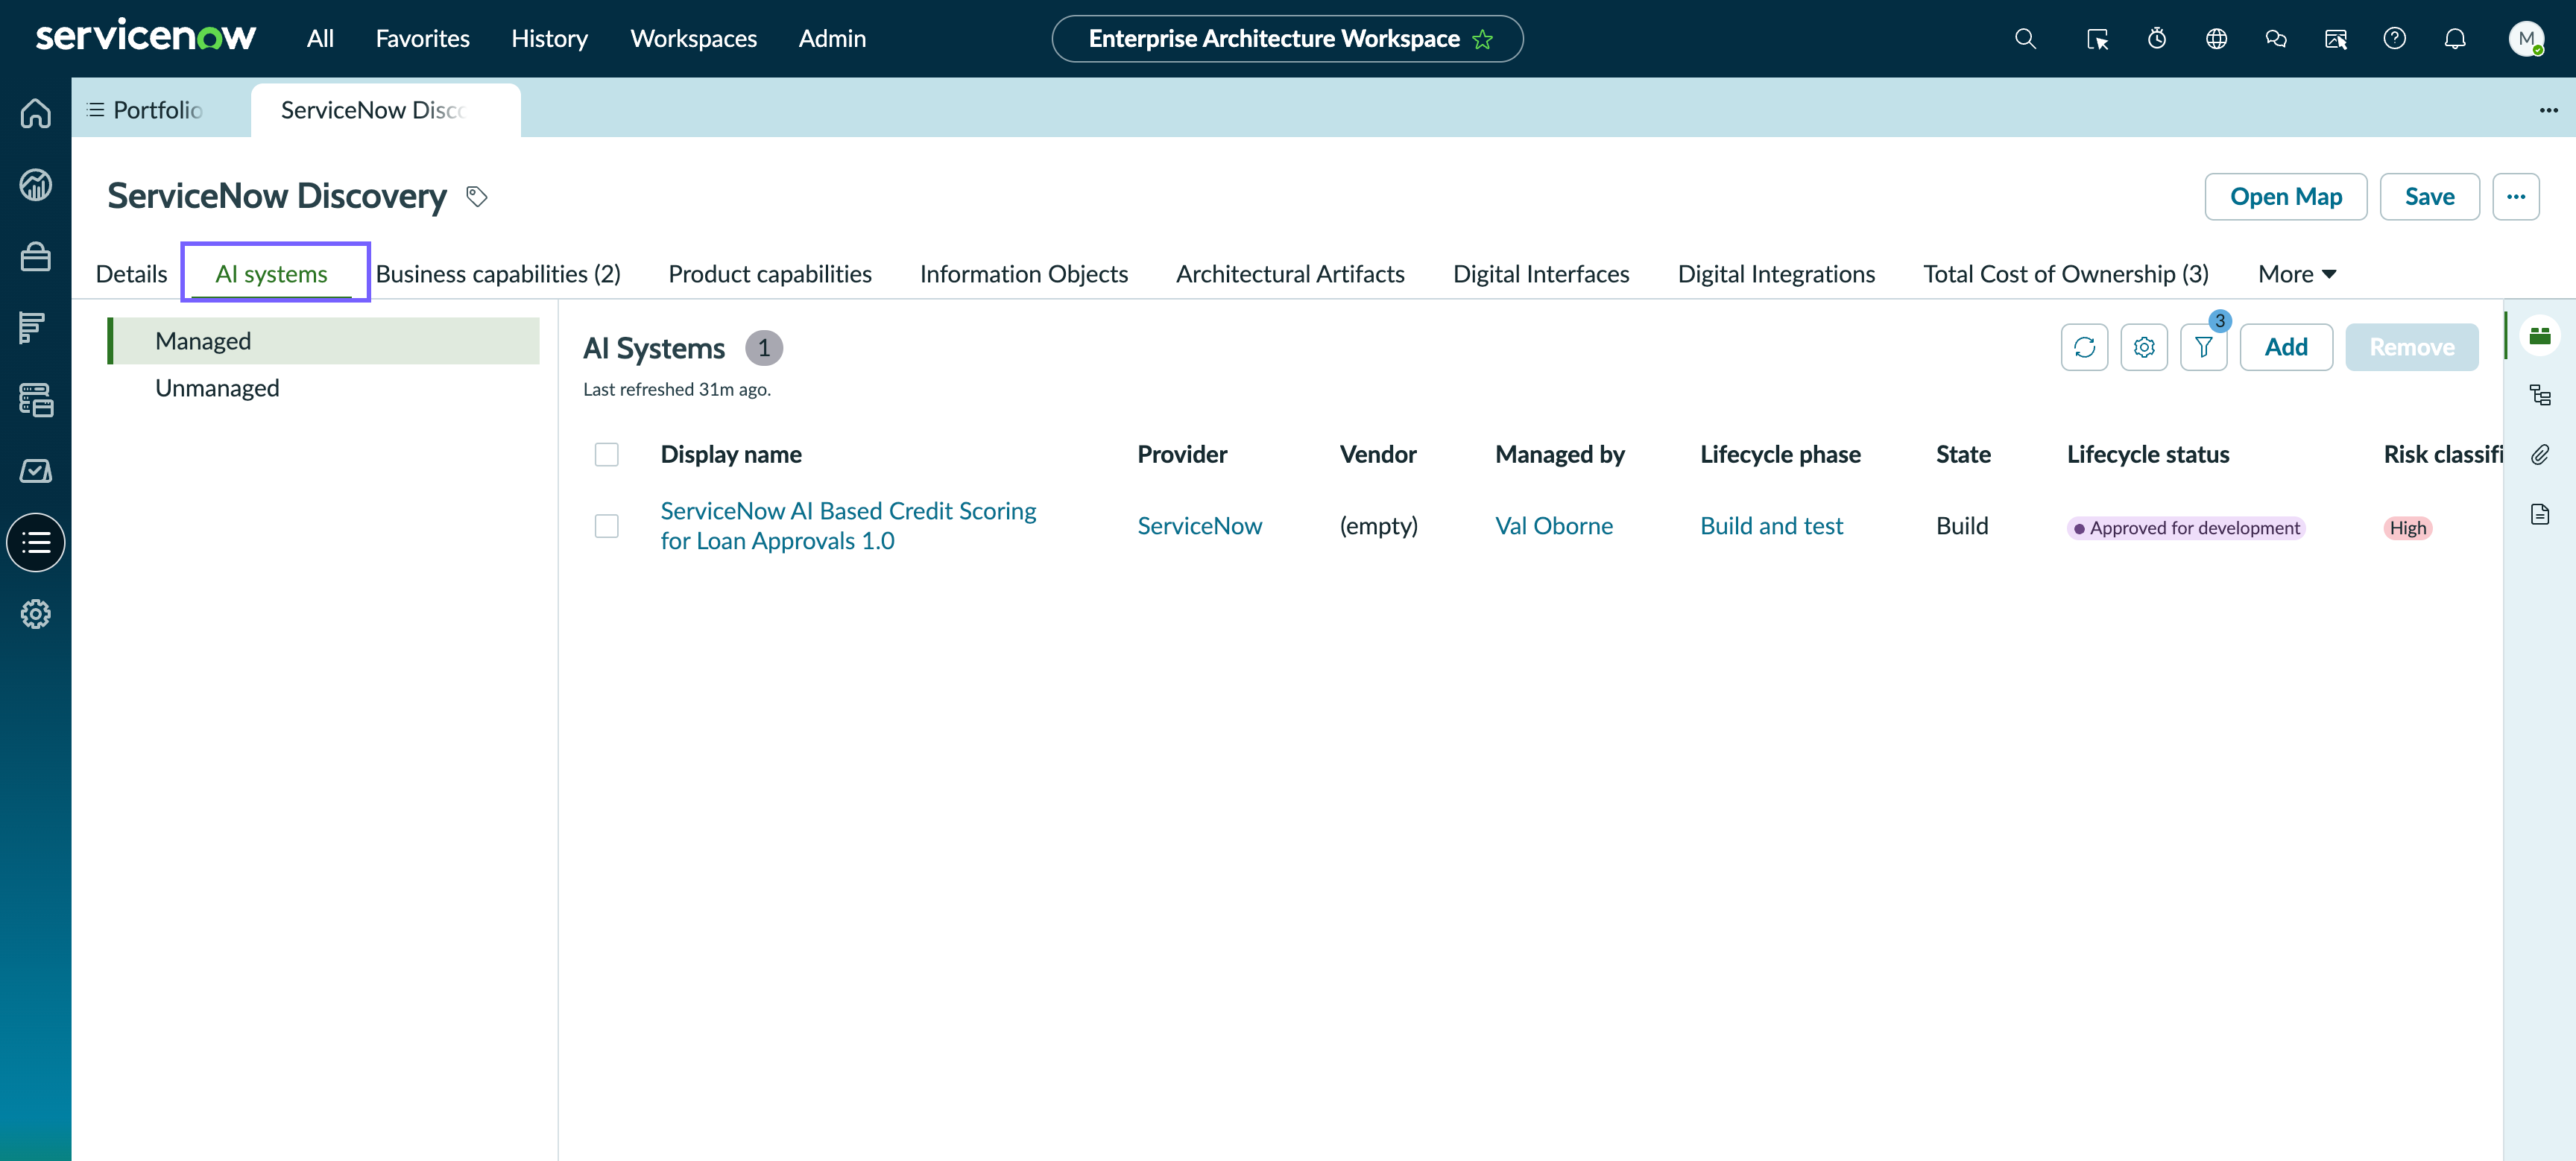Click the Enterprise Architecture Workspace pill
This screenshot has width=2576, height=1161.
click(1287, 39)
